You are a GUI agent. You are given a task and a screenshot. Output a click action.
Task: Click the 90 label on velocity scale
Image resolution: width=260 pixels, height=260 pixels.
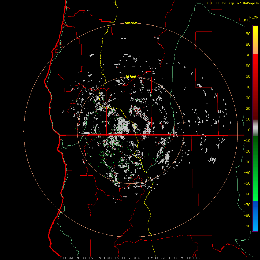pos(248,34)
